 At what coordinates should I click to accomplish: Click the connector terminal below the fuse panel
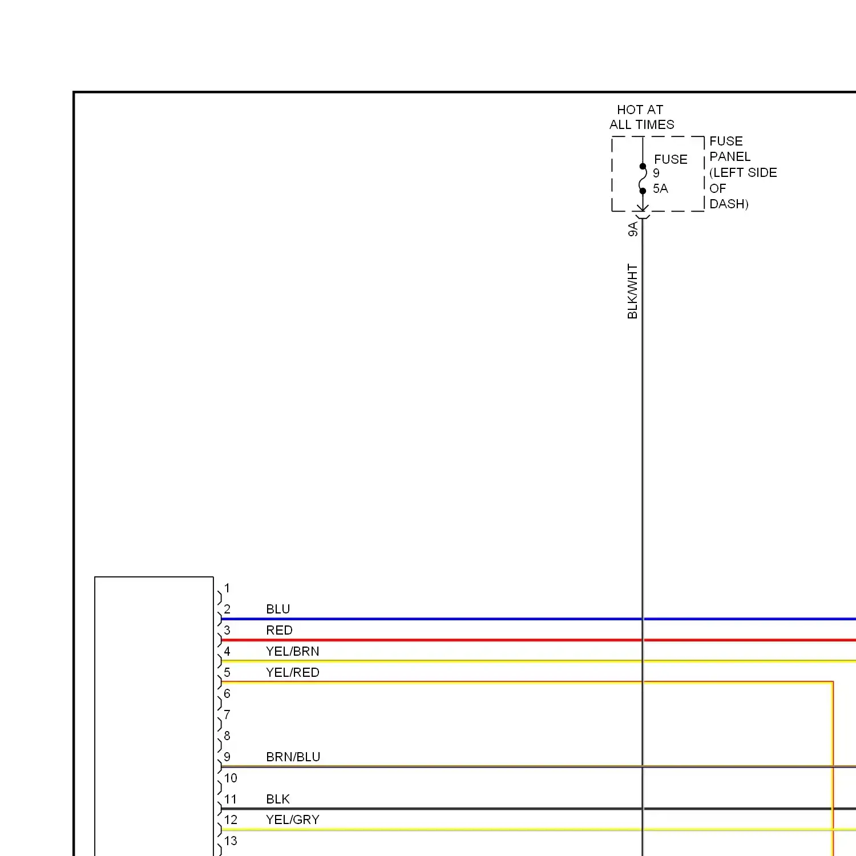pyautogui.click(x=643, y=216)
